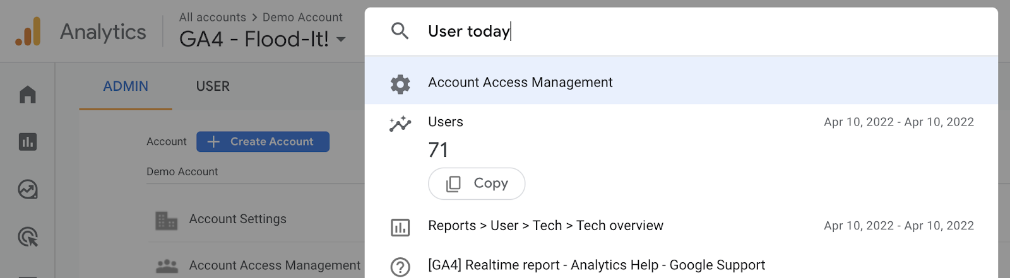Screen dimensions: 1010x278
Task: Copy the Users value 71
Action: coord(477,183)
